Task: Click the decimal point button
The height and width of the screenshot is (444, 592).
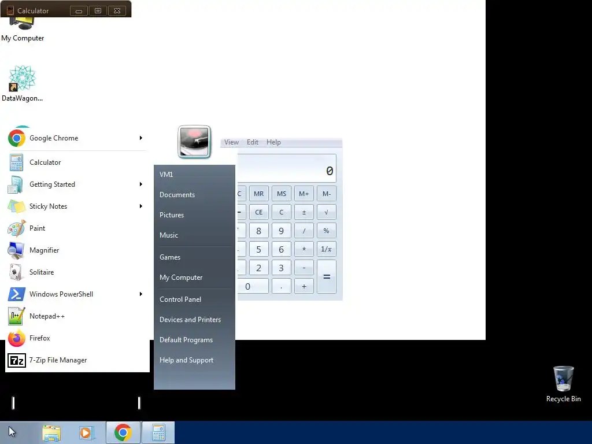Action: coord(282,286)
